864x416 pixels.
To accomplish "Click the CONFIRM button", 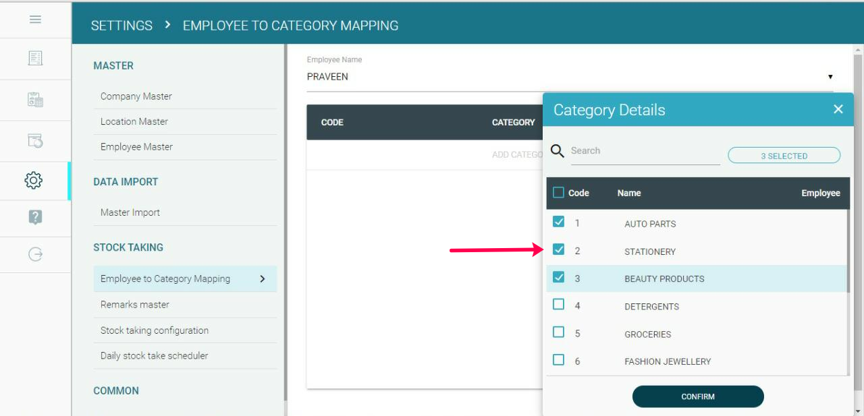I will point(698,396).
